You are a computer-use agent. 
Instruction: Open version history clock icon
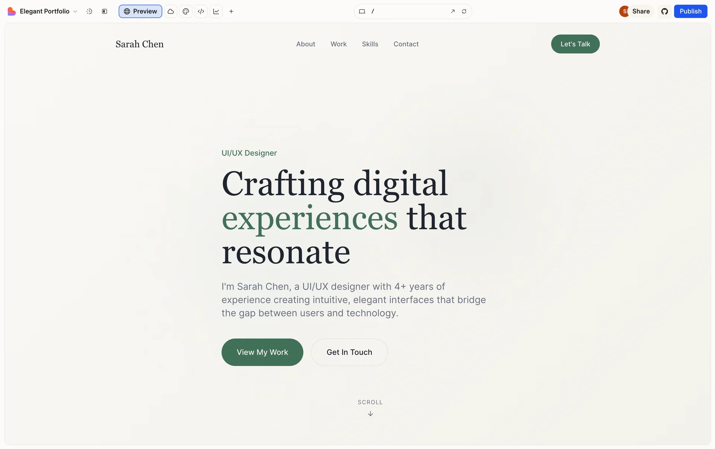click(x=89, y=12)
